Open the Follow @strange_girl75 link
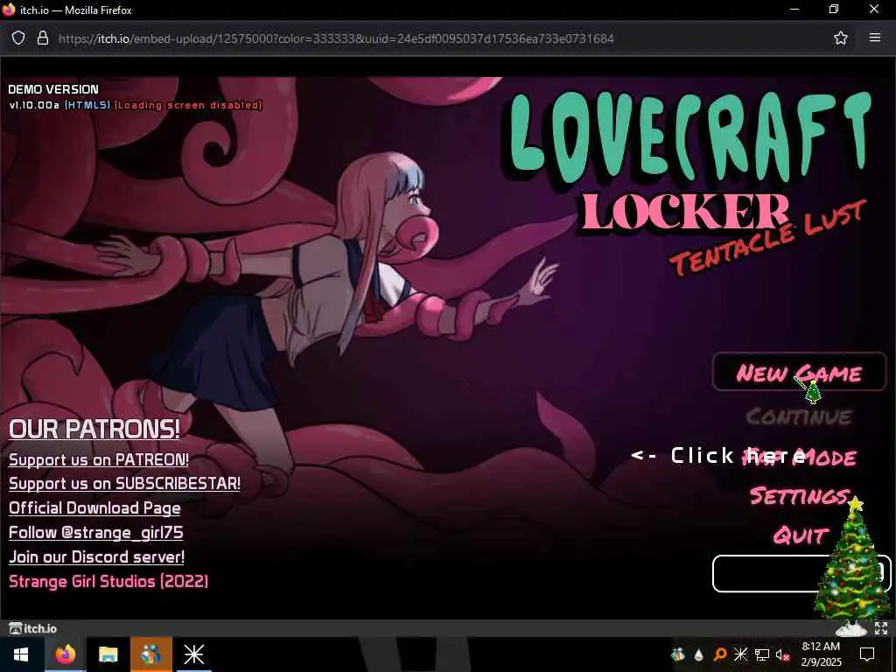Image resolution: width=896 pixels, height=672 pixels. [x=96, y=533]
